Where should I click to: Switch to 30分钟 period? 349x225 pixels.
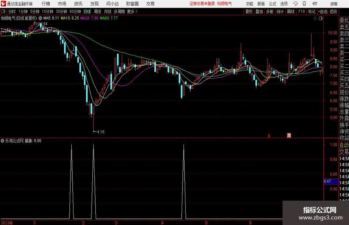[61, 11]
